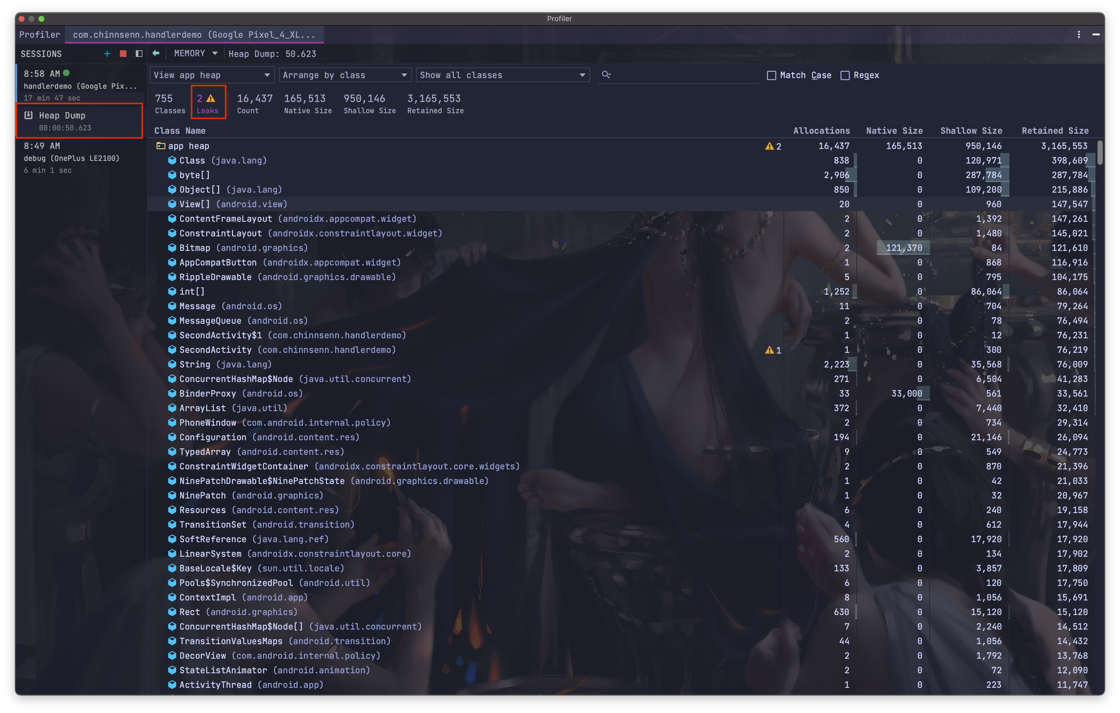Open the View app heap dropdown
This screenshot has height=713, width=1120.
tap(212, 75)
